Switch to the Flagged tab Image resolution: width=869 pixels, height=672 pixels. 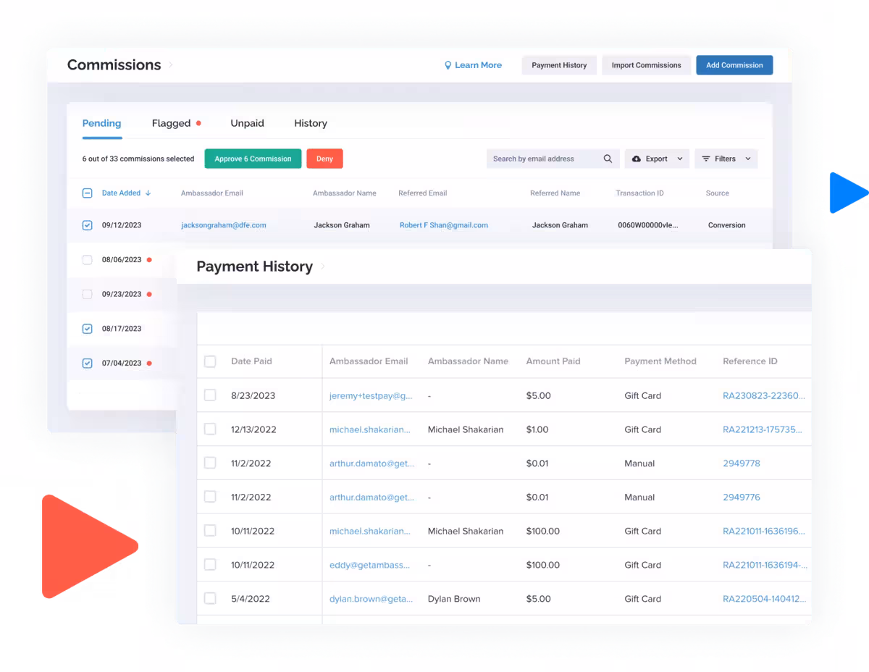click(172, 123)
